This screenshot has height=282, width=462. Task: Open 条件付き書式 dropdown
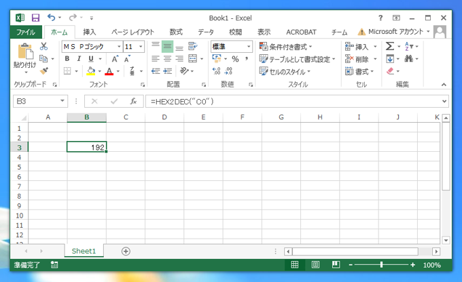pos(285,47)
